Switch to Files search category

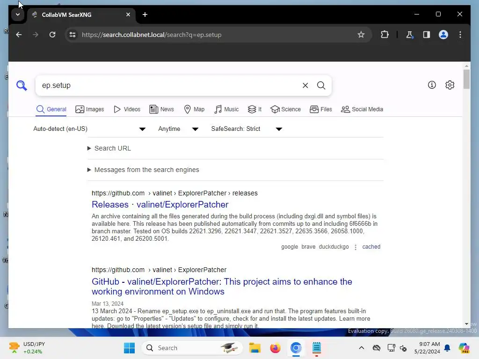(321, 109)
